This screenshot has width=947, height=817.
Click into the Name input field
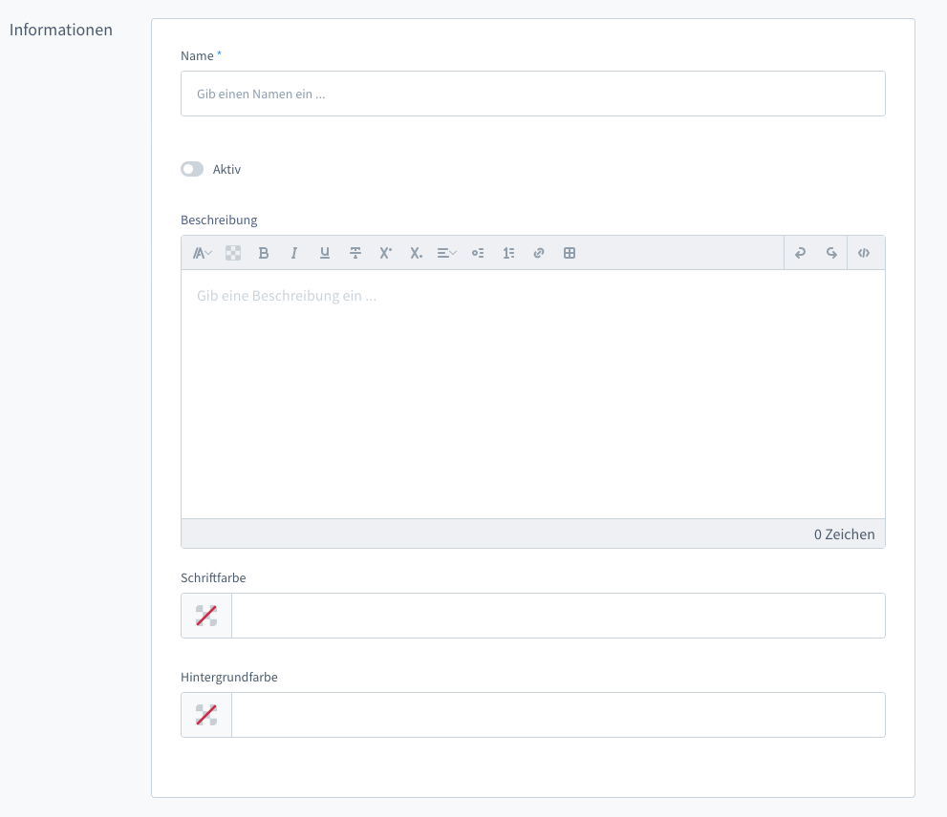532,94
